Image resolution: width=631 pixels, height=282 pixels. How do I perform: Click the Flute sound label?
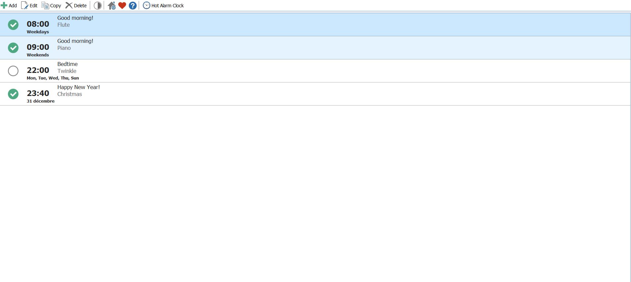(x=63, y=25)
